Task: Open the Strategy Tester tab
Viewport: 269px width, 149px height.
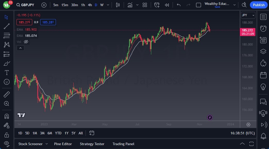Action: (92, 144)
